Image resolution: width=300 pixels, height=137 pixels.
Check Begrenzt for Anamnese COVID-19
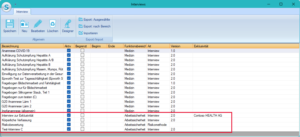(83, 51)
